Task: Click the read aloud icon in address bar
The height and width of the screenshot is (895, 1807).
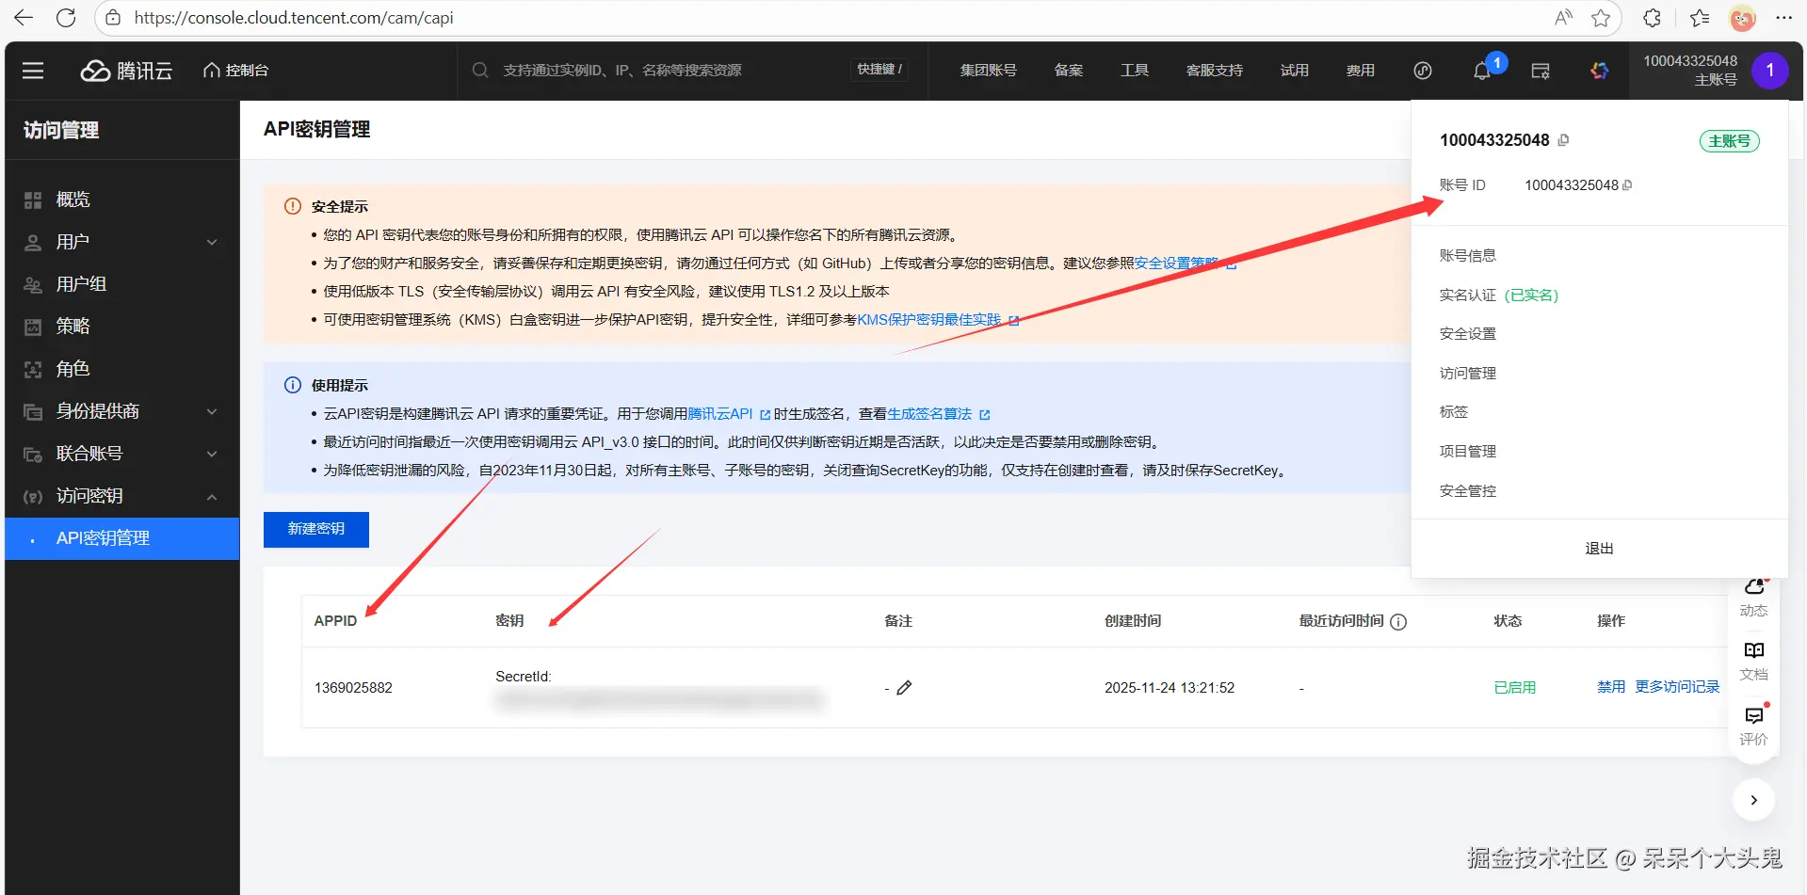Action: [1563, 18]
